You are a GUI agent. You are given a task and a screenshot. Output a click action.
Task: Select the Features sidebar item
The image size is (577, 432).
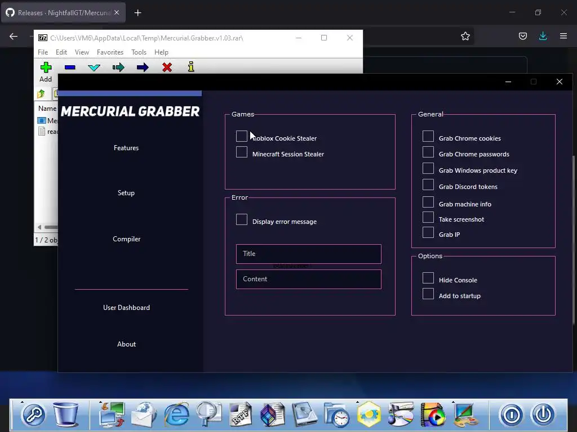click(x=126, y=148)
